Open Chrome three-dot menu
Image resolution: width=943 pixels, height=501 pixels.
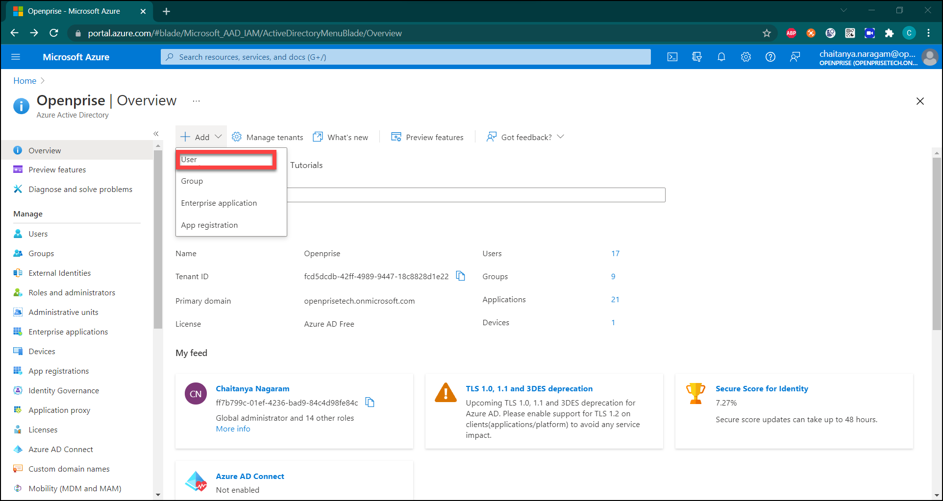pos(929,33)
